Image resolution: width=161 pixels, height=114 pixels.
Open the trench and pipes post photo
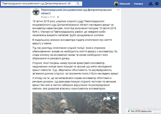[75, 103]
